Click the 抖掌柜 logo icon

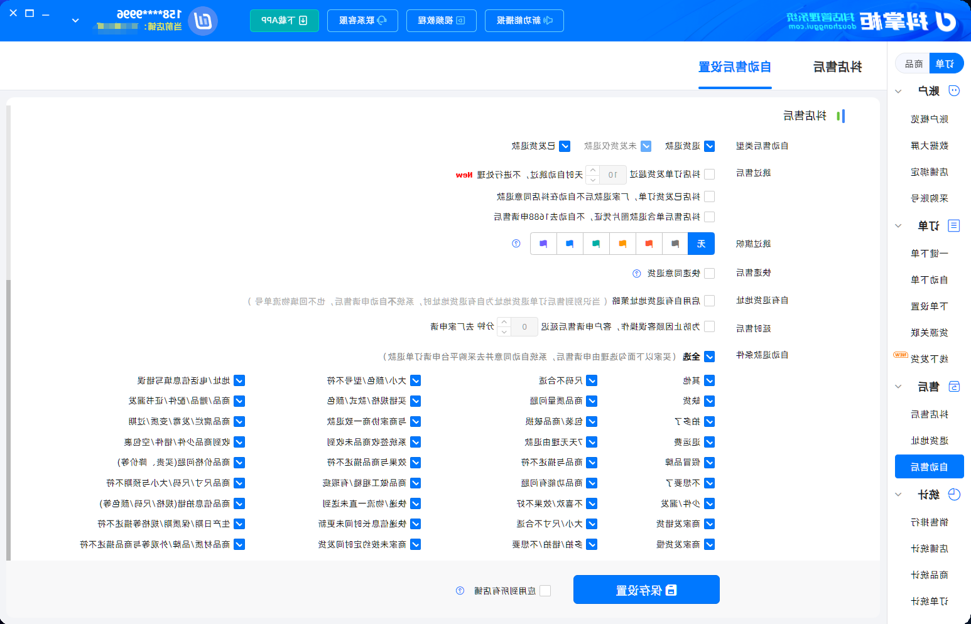coord(946,21)
